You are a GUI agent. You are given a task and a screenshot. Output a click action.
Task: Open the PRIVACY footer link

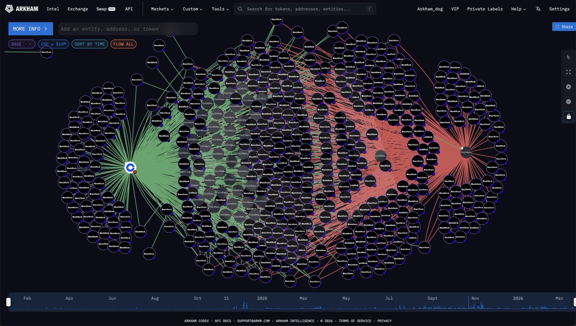384,321
